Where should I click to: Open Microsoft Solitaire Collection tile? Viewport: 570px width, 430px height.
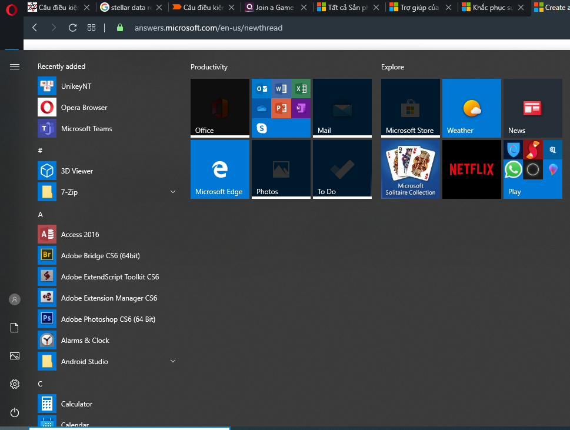tap(411, 169)
